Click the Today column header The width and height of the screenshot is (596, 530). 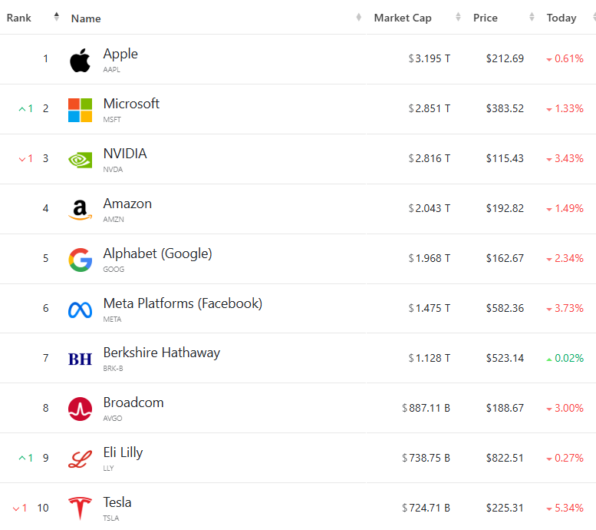coord(561,18)
